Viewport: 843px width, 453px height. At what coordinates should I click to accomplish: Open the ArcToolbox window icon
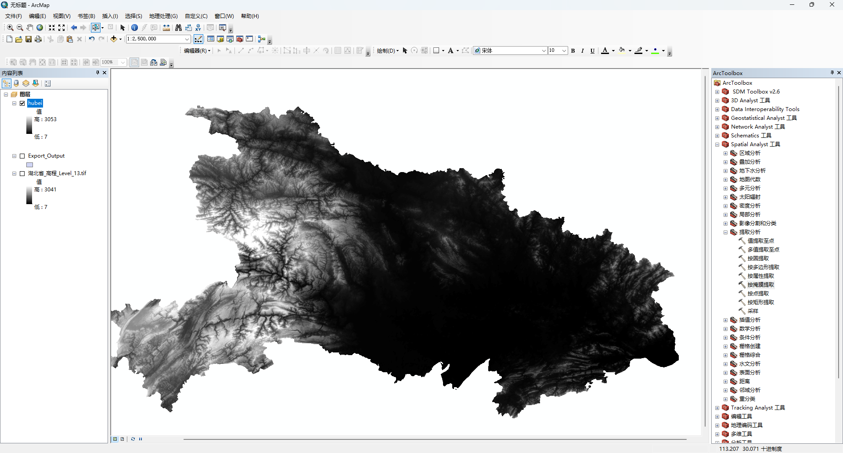[x=240, y=39]
